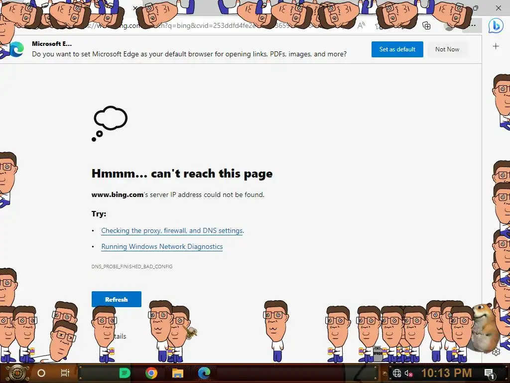Dismiss prompt with Not Now
The width and height of the screenshot is (510, 383).
(x=447, y=49)
